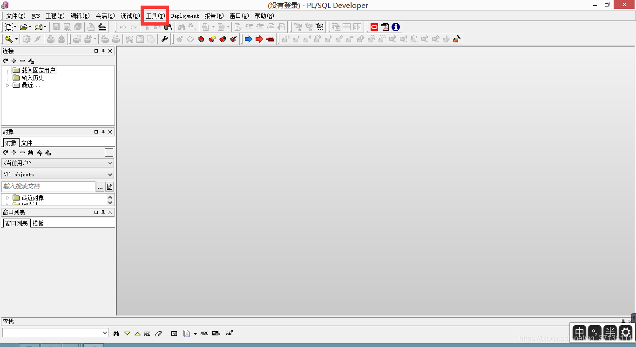Open the PDF manual icon
This screenshot has height=347, width=636.
[385, 27]
